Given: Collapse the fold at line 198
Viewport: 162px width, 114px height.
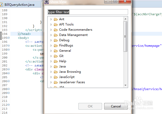Looking at the screenshot, I should tap(9, 50).
